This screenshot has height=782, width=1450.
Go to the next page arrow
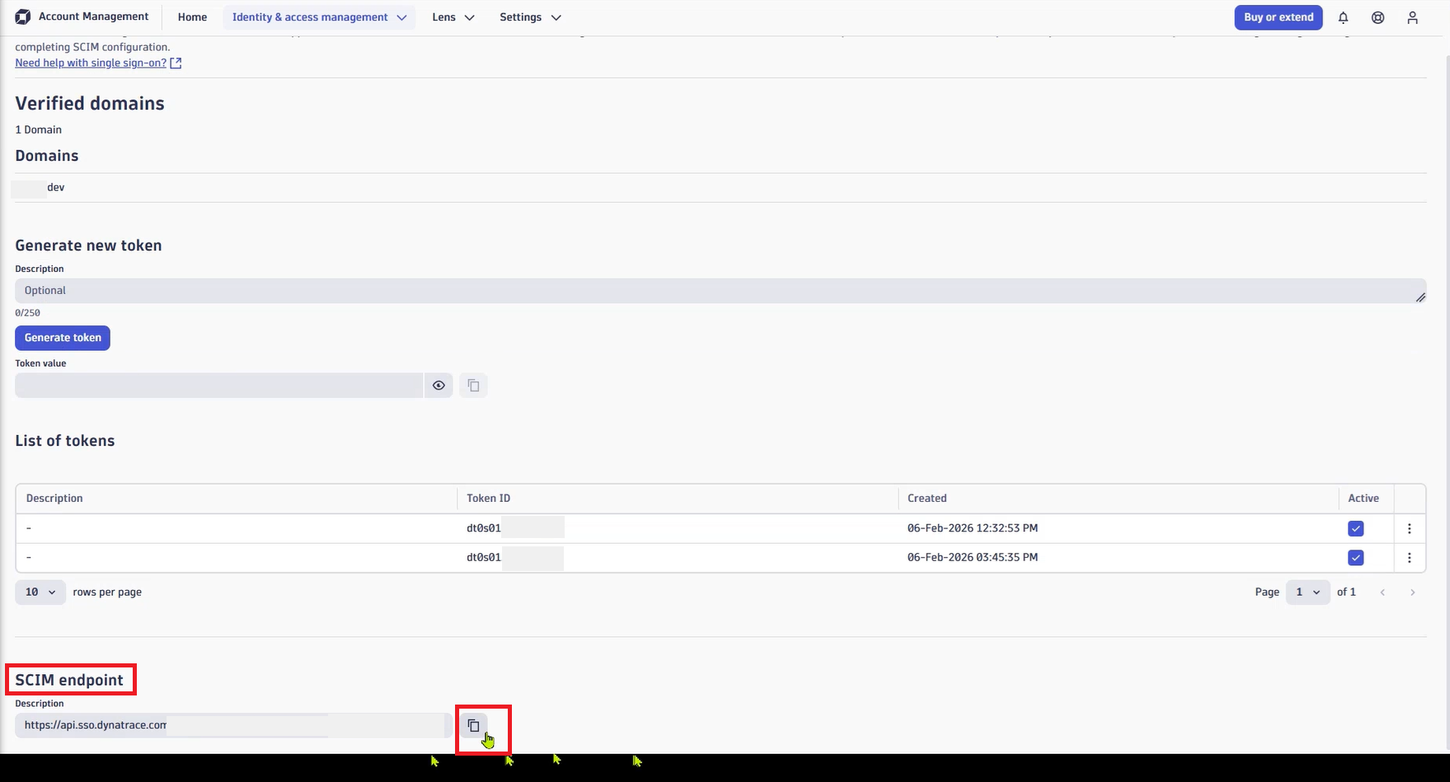coord(1412,592)
